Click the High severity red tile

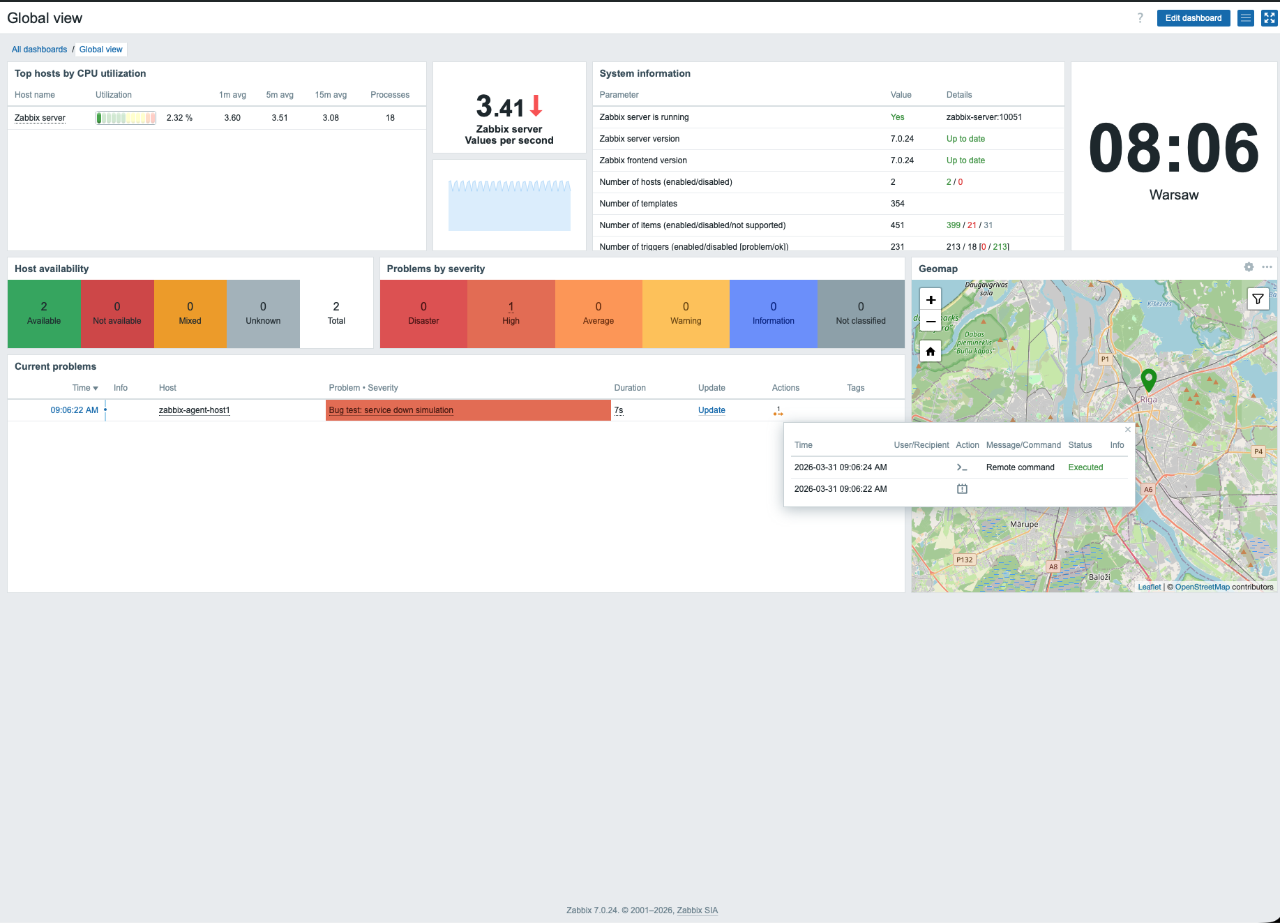click(511, 314)
